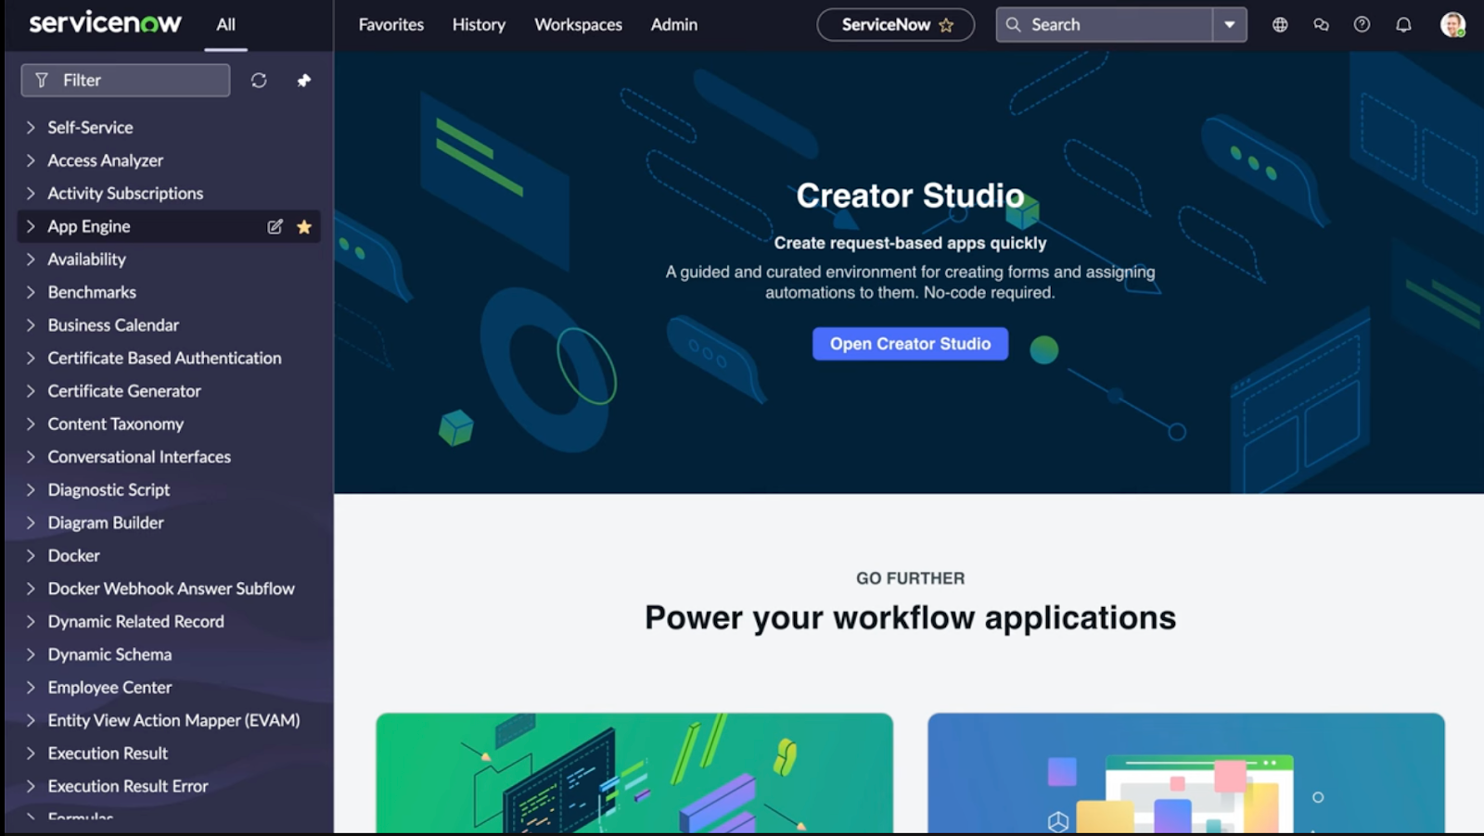The height and width of the screenshot is (836, 1484).
Task: Select Dynamic Related Record item
Action: point(135,622)
